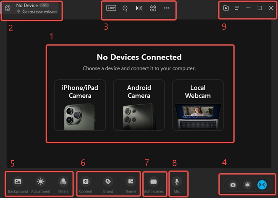The width and height of the screenshot is (278, 198).
Task: Open the three-dots more options menu
Action: (x=167, y=8)
